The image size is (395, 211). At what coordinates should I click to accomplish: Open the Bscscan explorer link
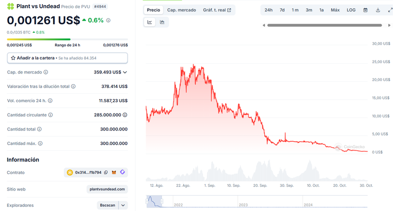pyautogui.click(x=107, y=205)
